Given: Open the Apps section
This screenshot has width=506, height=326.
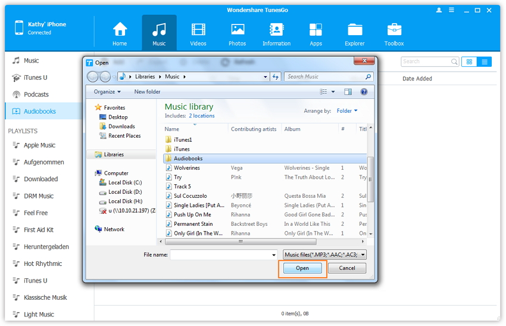Looking at the screenshot, I should [x=316, y=31].
